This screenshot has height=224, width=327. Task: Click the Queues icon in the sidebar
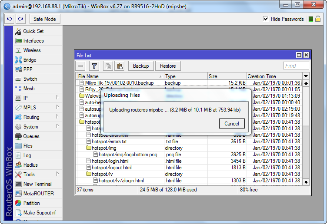click(18, 136)
